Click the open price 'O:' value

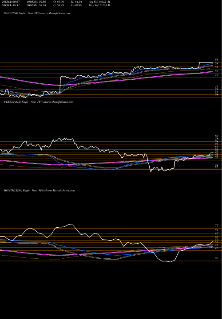click(x=59, y=2)
